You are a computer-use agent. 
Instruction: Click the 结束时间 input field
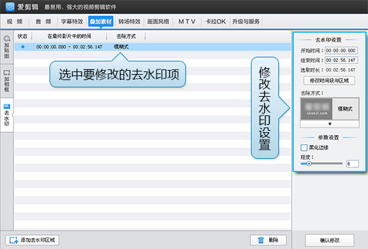[x=341, y=60]
